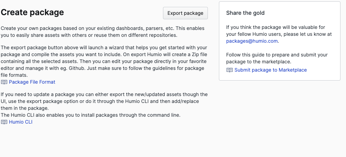
Task: Open Submit package to Marketplace link
Action: (270, 70)
